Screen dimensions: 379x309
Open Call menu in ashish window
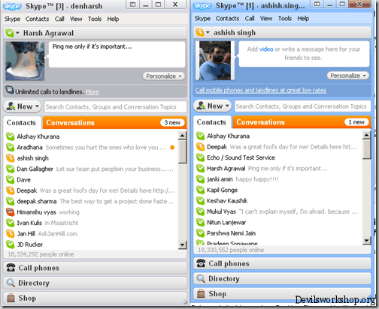click(x=250, y=19)
